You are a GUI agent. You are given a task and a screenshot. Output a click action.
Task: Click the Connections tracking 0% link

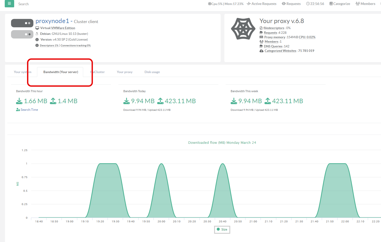[76, 46]
